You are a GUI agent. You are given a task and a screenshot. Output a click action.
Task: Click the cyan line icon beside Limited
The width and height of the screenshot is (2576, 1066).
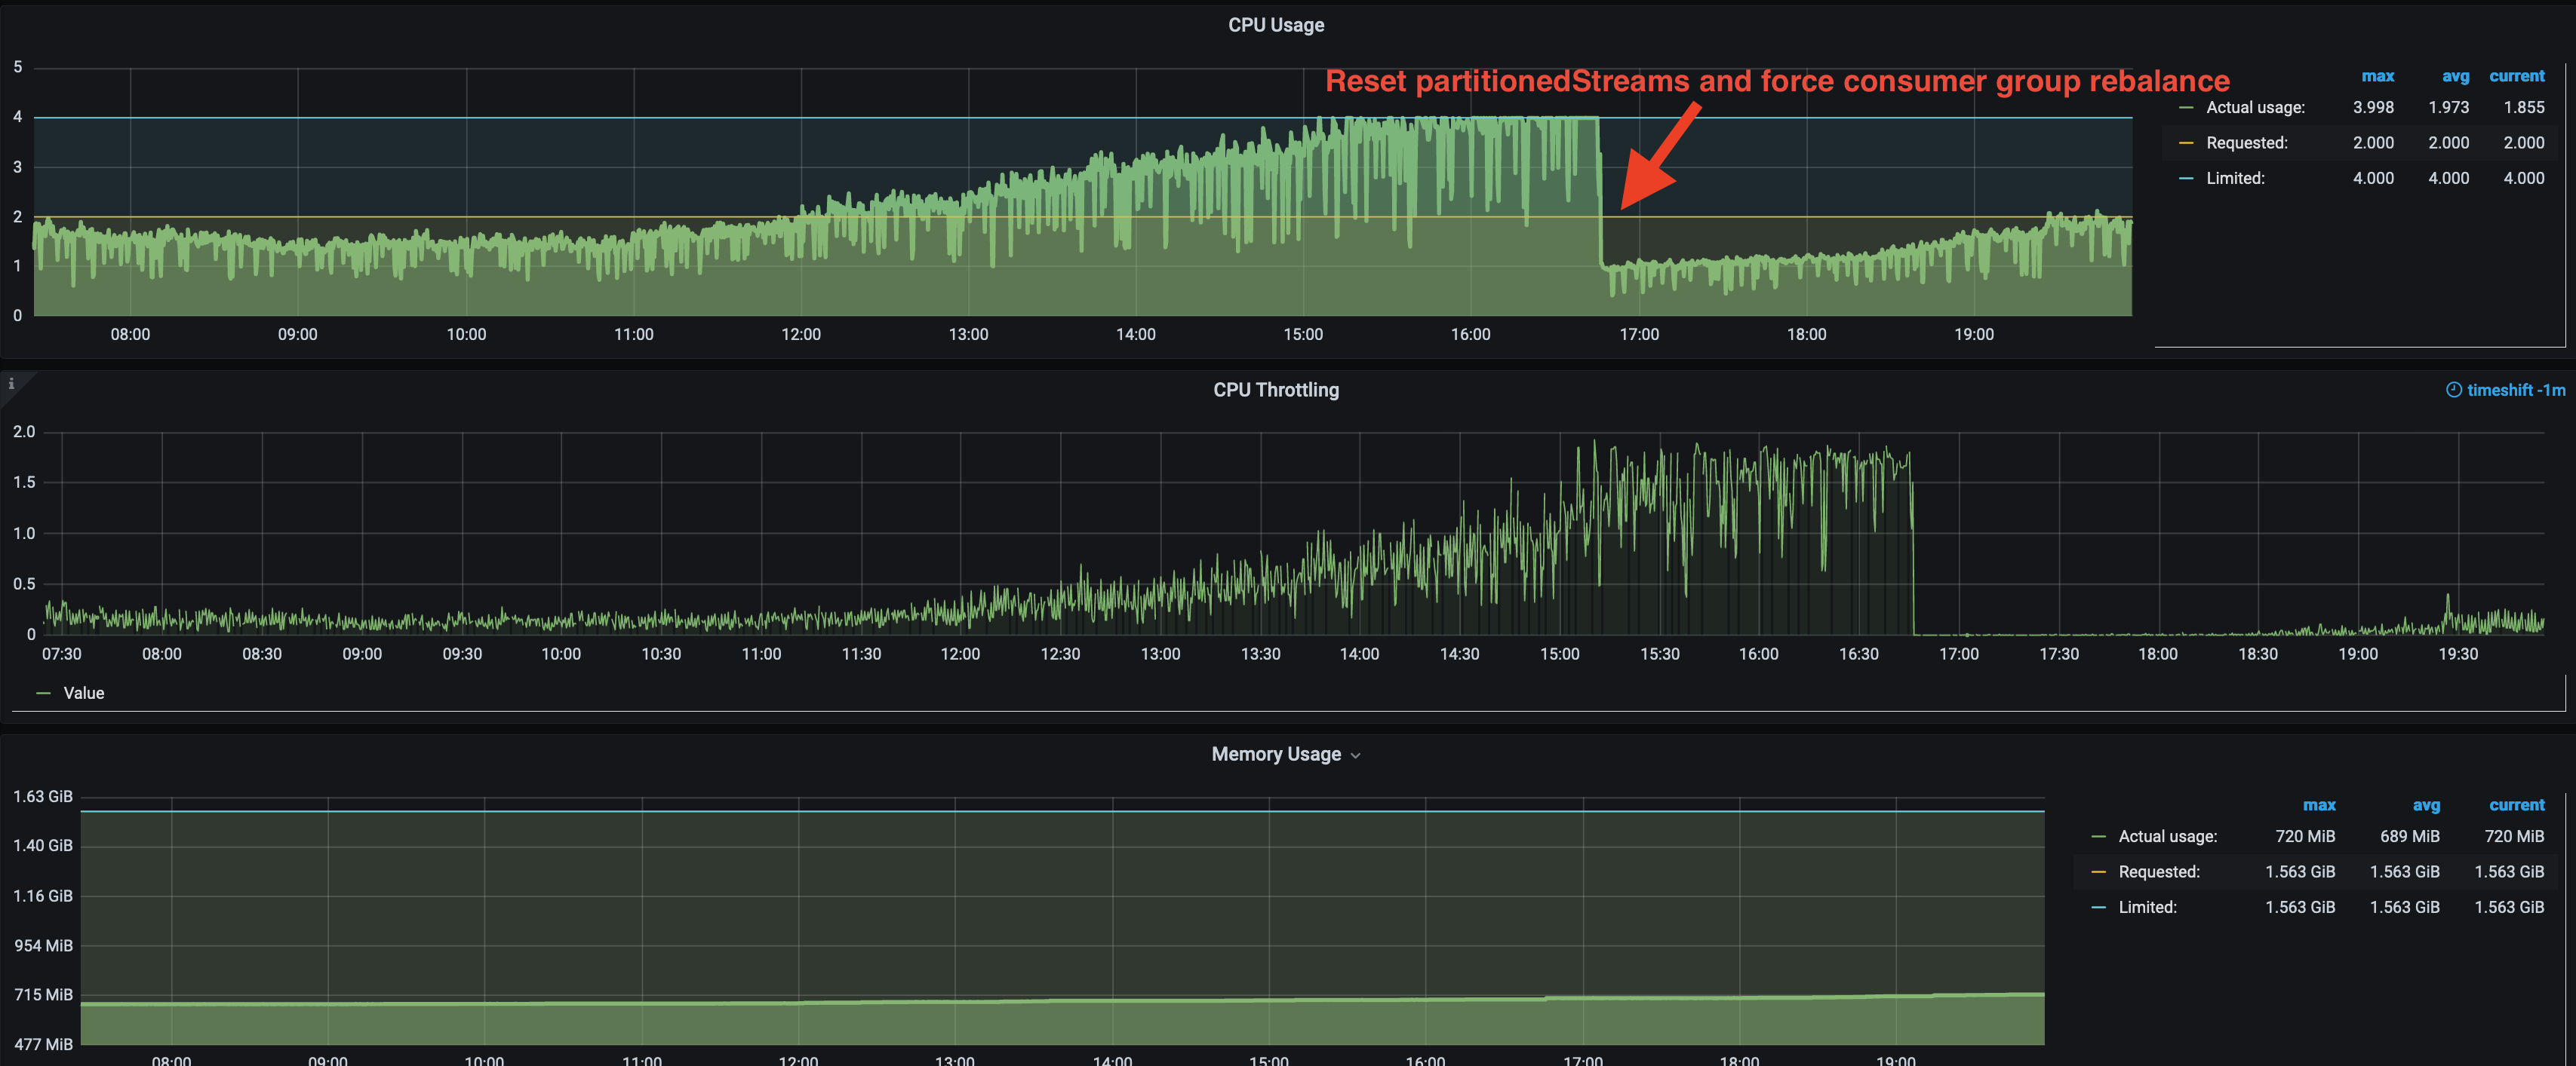coord(2185,178)
